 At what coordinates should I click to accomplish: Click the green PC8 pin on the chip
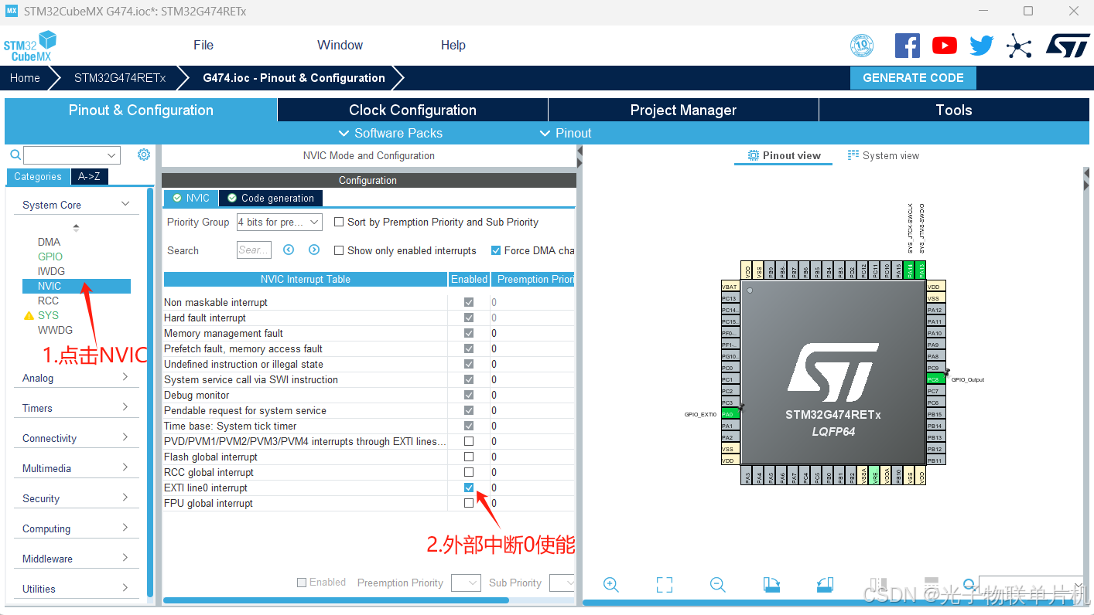(935, 379)
